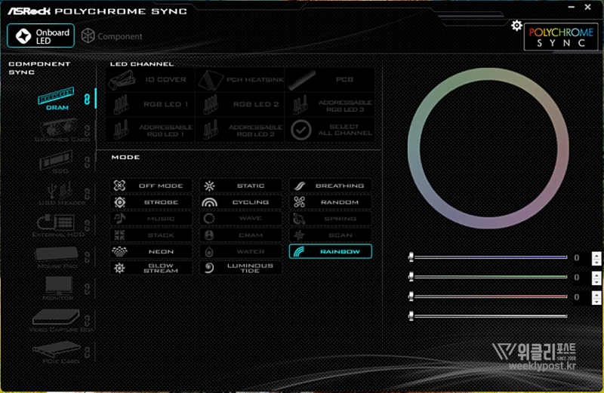Click the red slider value field
Image resolution: width=604 pixels, height=393 pixels.
pyautogui.click(x=581, y=297)
